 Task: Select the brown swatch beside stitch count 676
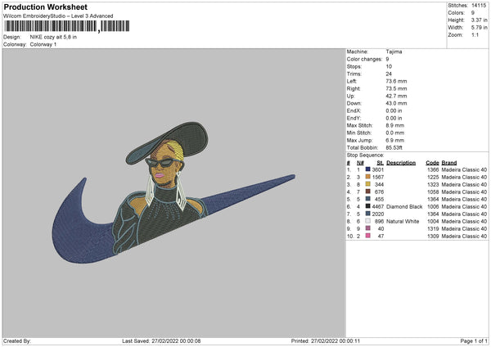pyautogui.click(x=367, y=192)
